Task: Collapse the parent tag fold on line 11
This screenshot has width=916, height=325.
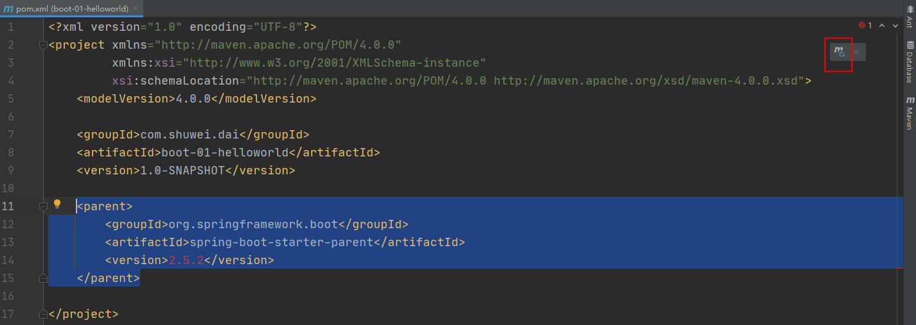Action: 43,206
